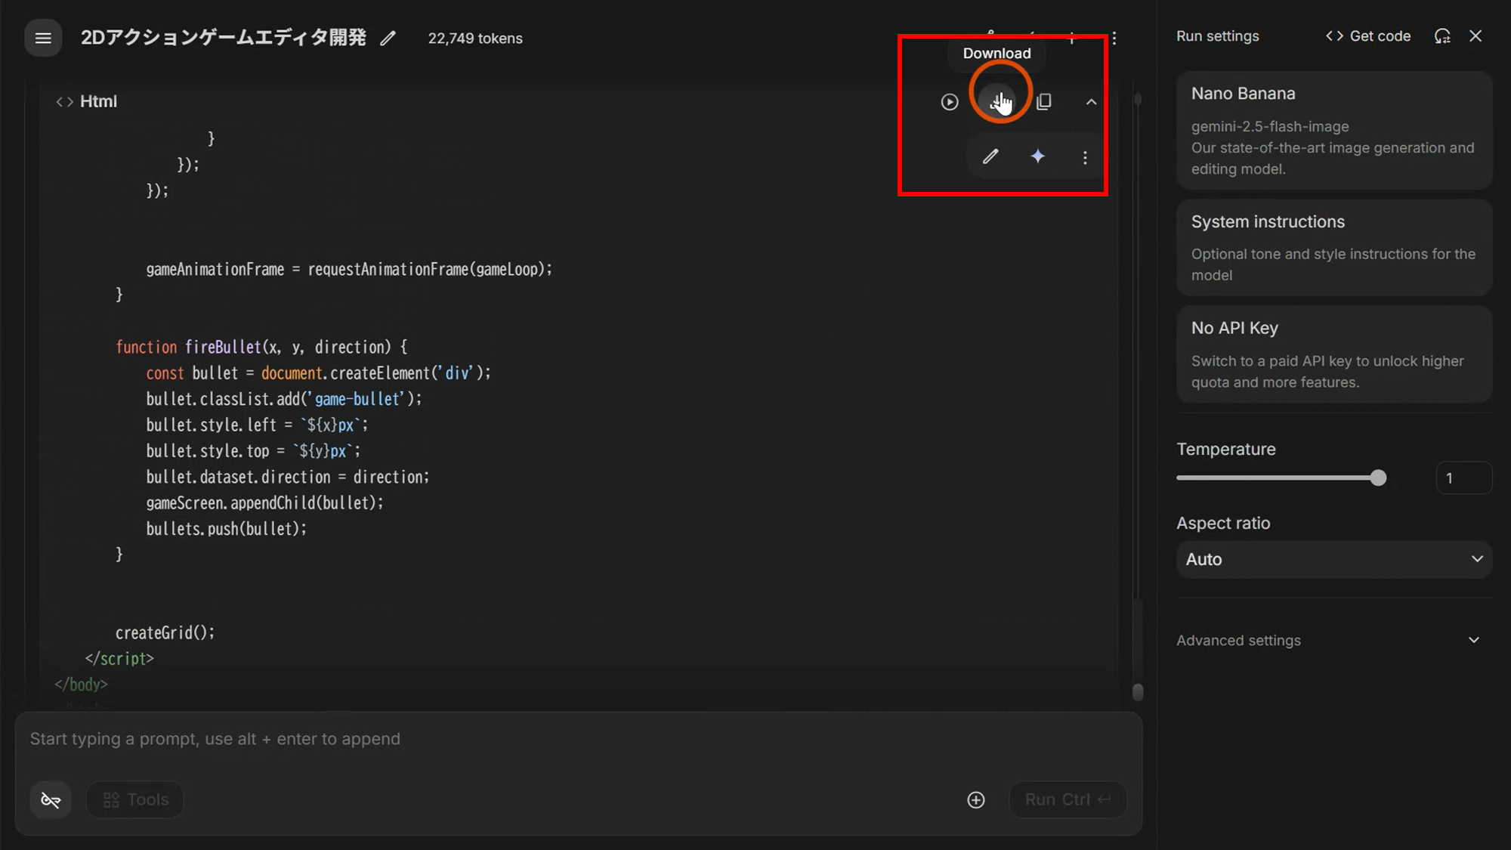This screenshot has height=850, width=1511.
Task: Click the 'Run settings' panel heading
Action: (1218, 36)
